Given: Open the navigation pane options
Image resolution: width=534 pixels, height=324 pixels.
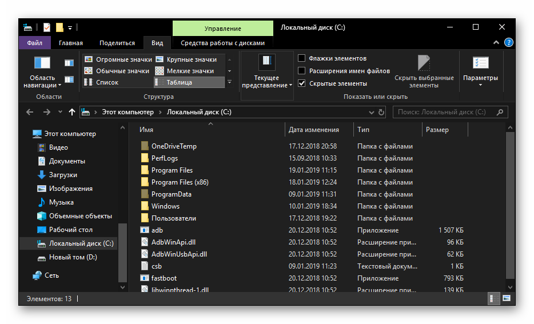Looking at the screenshot, I should tap(43, 73).
